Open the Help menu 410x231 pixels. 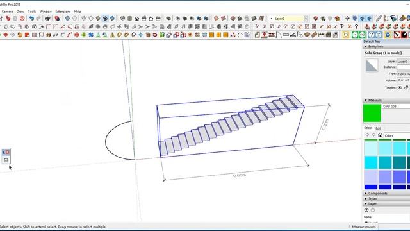78,12
